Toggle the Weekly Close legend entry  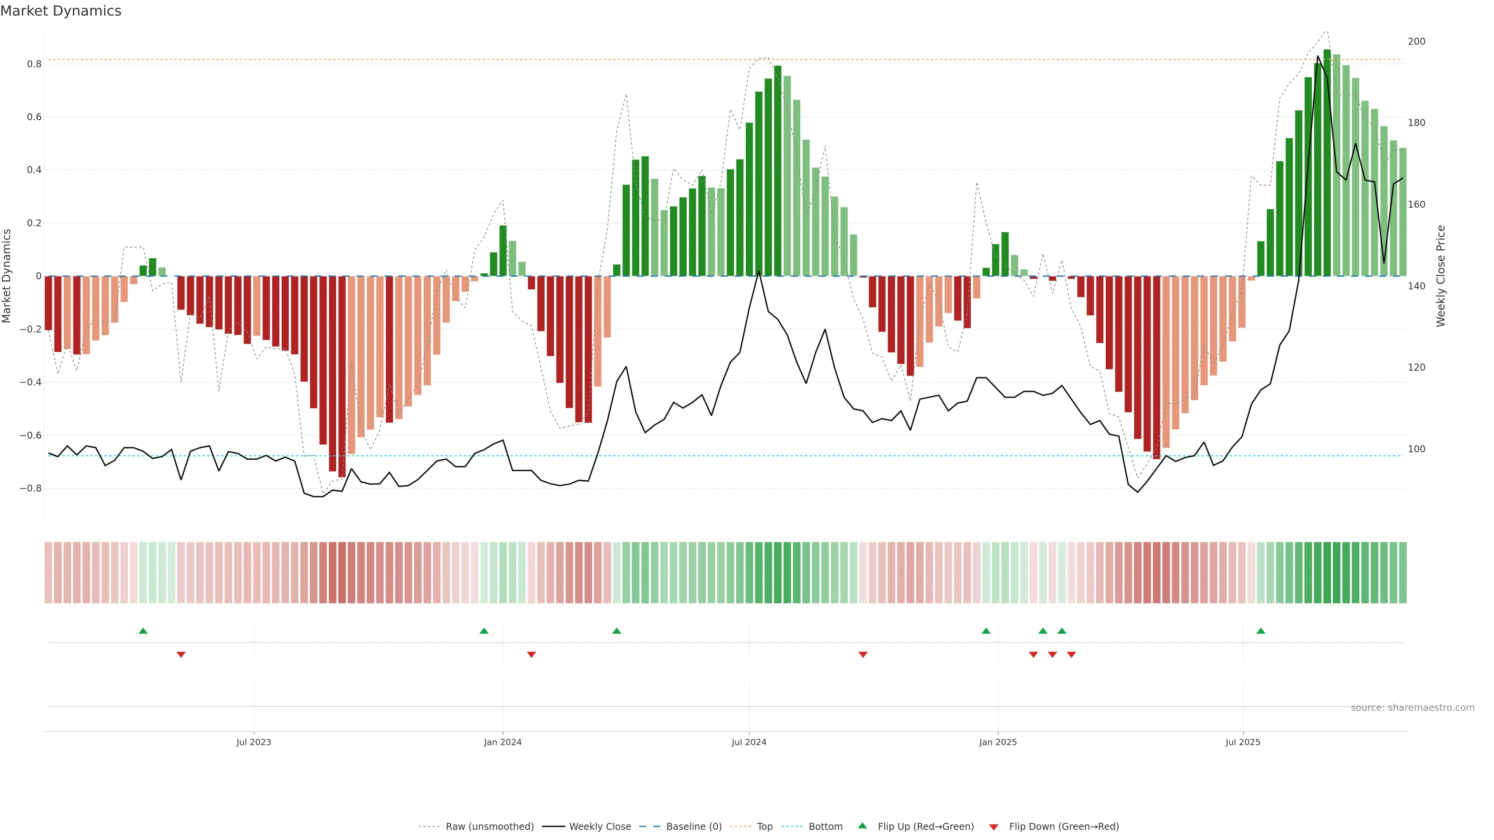coord(600,827)
